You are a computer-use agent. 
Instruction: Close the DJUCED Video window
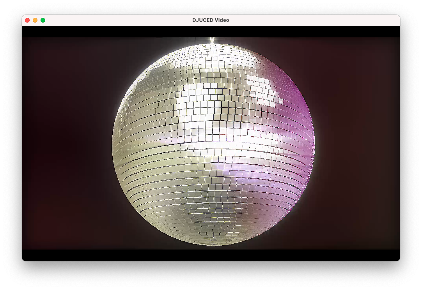(x=27, y=20)
